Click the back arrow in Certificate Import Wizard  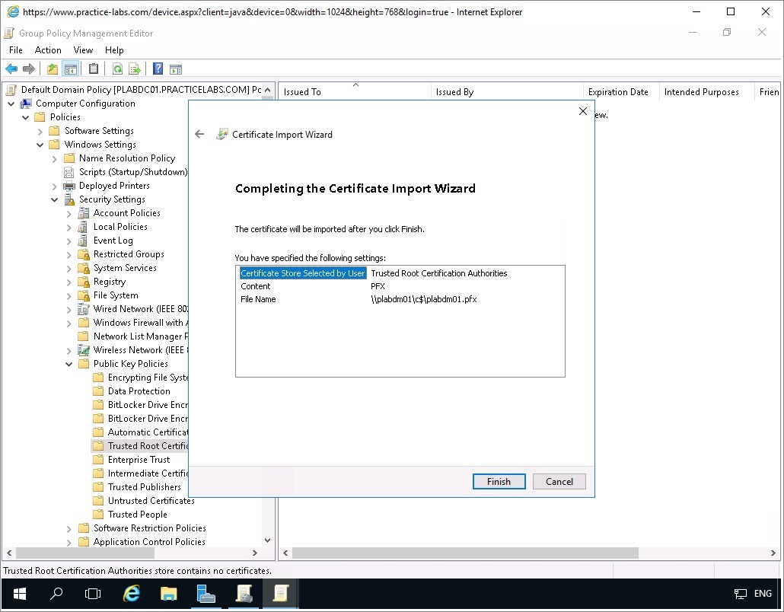click(x=199, y=134)
